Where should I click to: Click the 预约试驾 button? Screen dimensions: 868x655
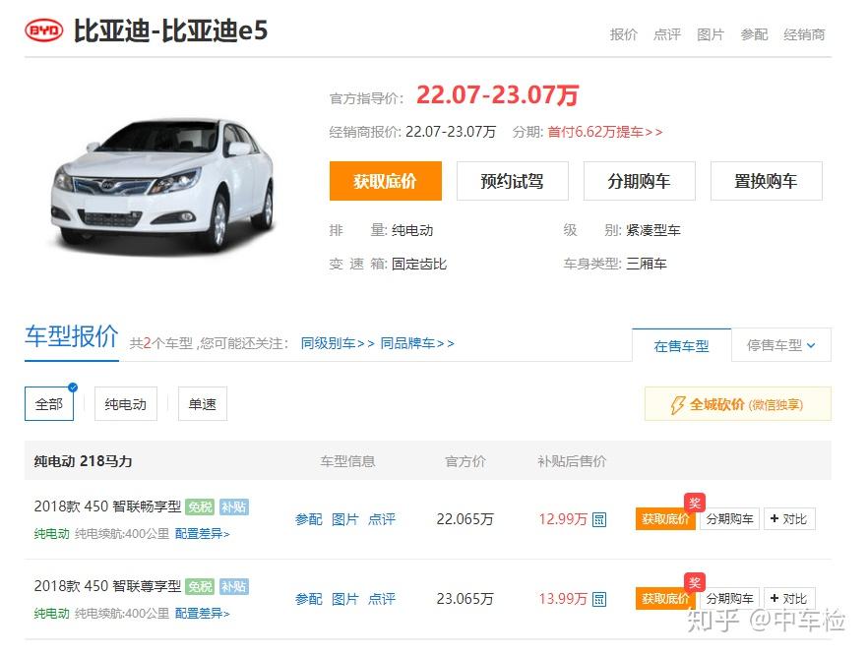tap(513, 181)
